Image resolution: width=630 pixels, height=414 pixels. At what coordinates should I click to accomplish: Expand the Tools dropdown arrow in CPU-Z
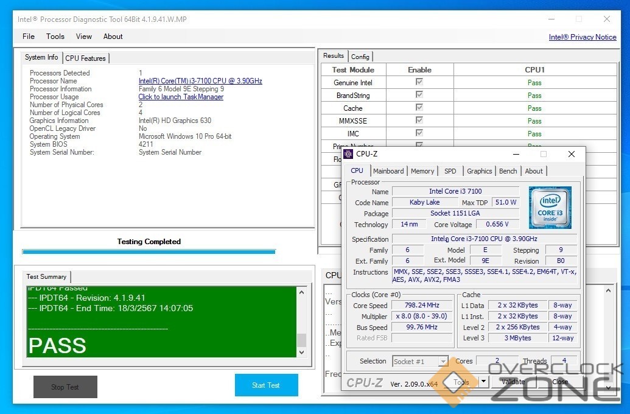pos(483,382)
